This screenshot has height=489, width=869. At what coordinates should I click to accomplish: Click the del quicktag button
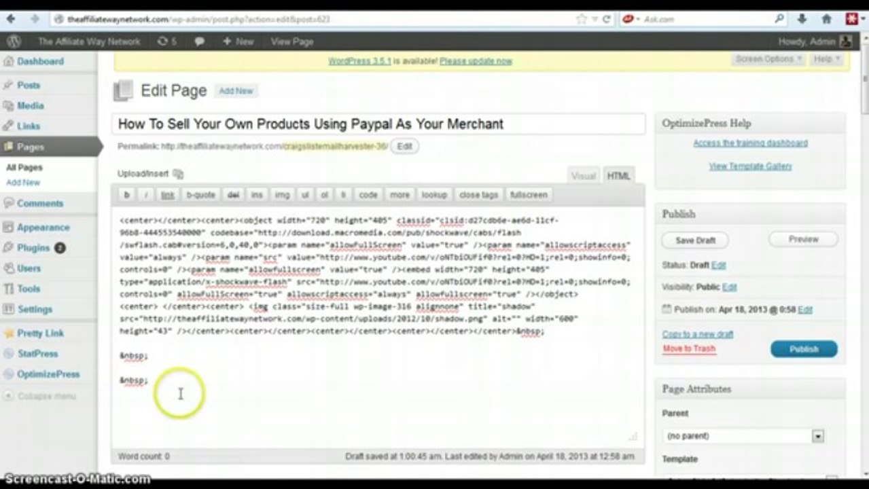(x=233, y=195)
